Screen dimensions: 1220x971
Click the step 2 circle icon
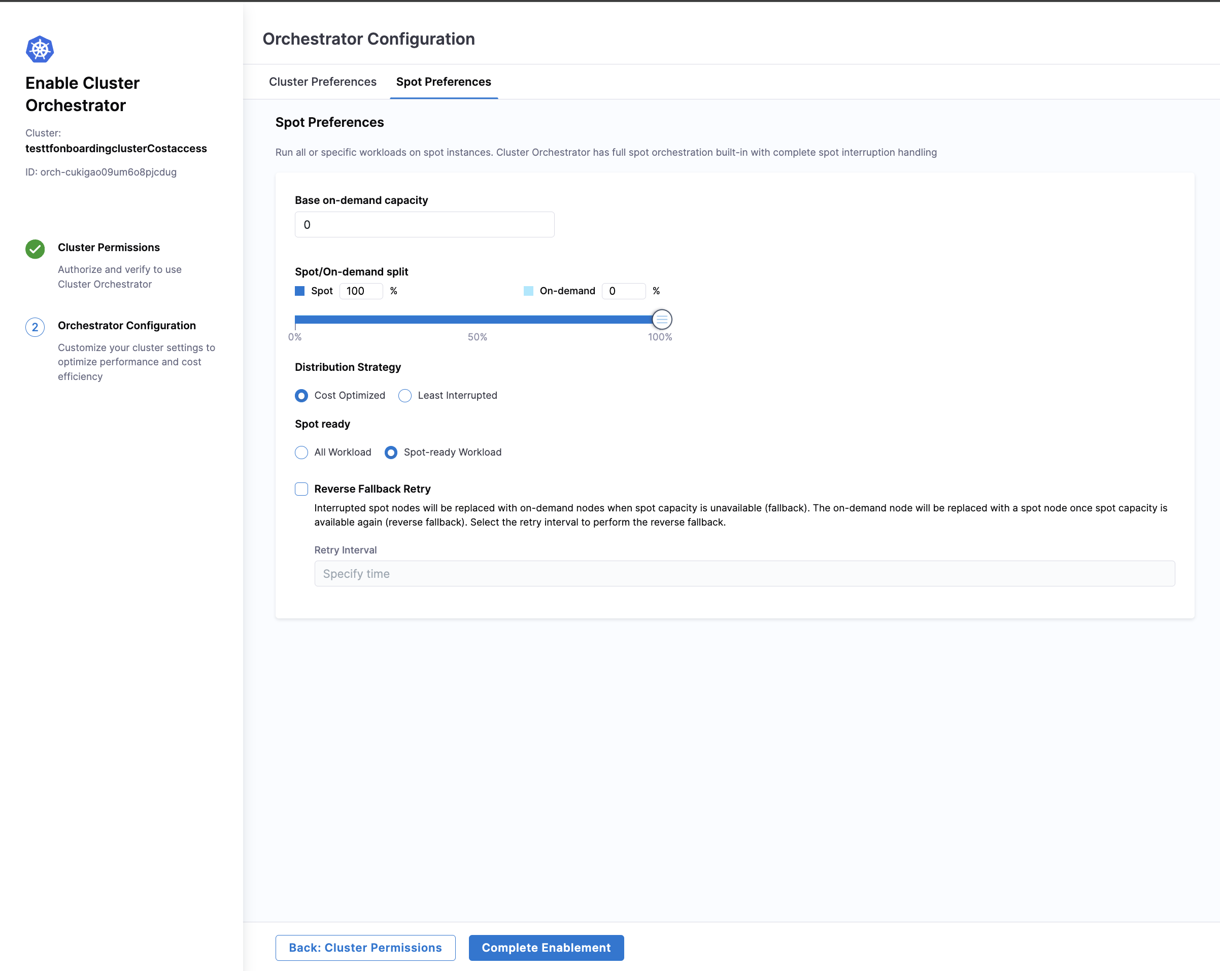point(35,327)
